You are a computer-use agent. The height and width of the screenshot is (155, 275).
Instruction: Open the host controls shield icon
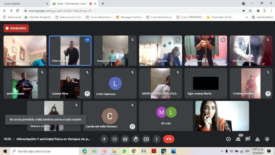coord(267,139)
